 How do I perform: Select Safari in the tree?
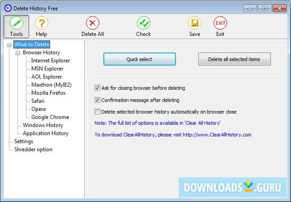(x=38, y=101)
